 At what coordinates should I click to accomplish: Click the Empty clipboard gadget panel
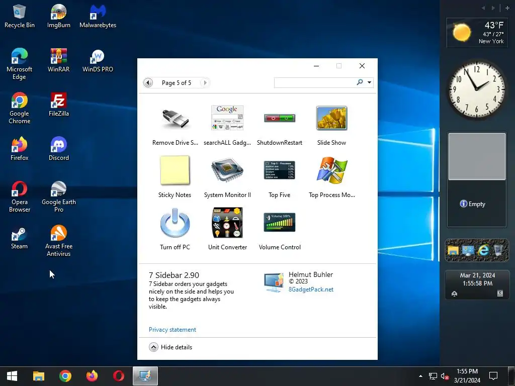click(477, 179)
